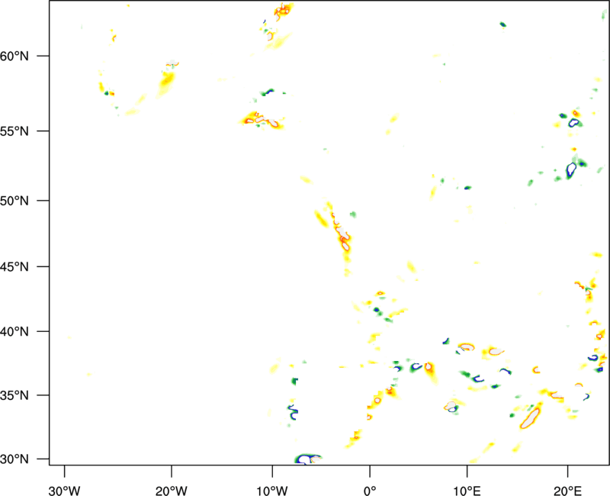Click the 20°E longitude label
This screenshot has height=496, width=610.
567,491
